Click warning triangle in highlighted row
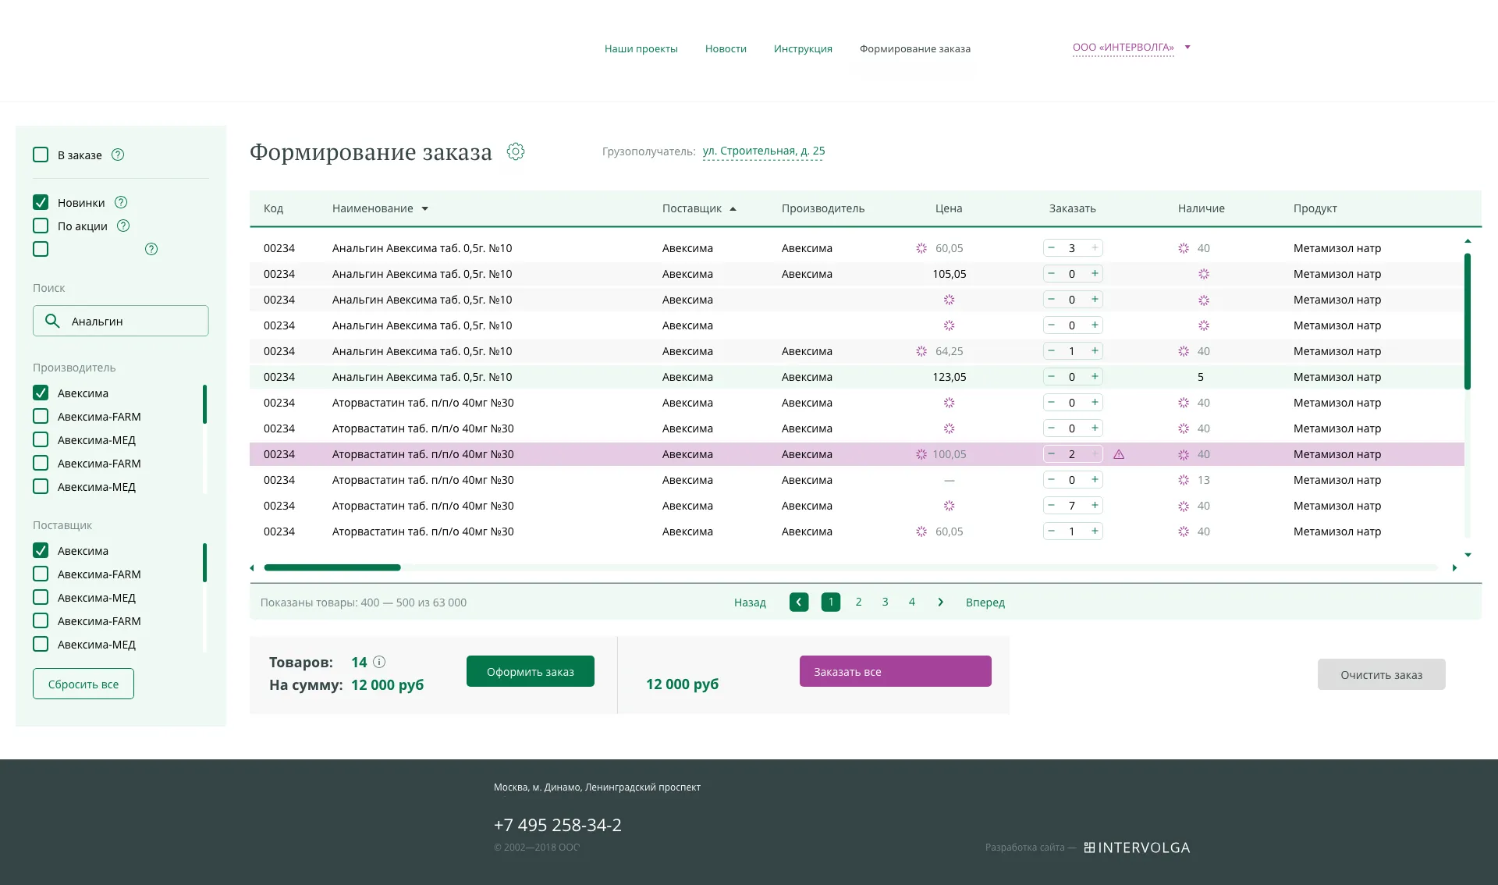This screenshot has height=885, width=1498. click(1119, 454)
